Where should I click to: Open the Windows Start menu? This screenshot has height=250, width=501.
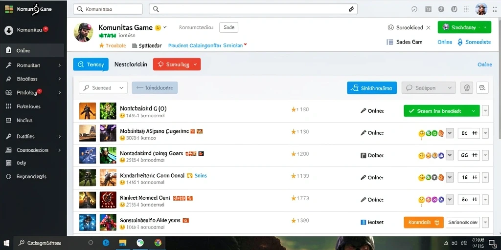click(x=6, y=243)
